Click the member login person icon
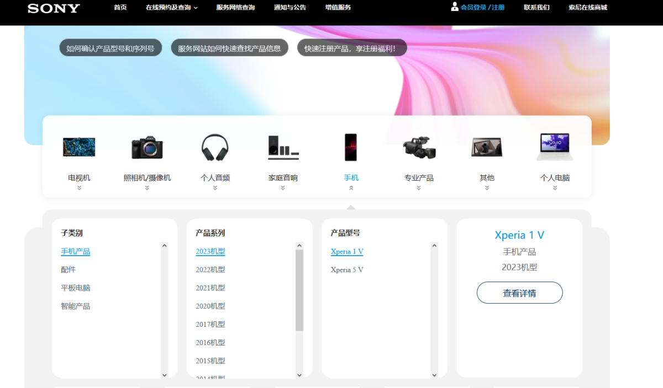Screen dimensions: 663x388 [455, 7]
